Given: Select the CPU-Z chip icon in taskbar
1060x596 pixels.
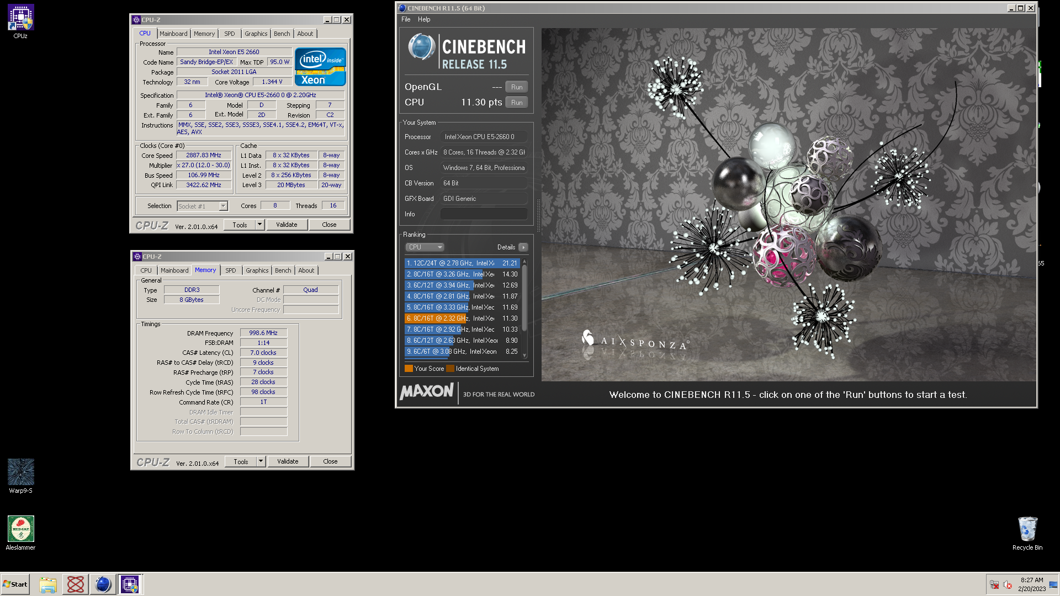Looking at the screenshot, I should [130, 584].
